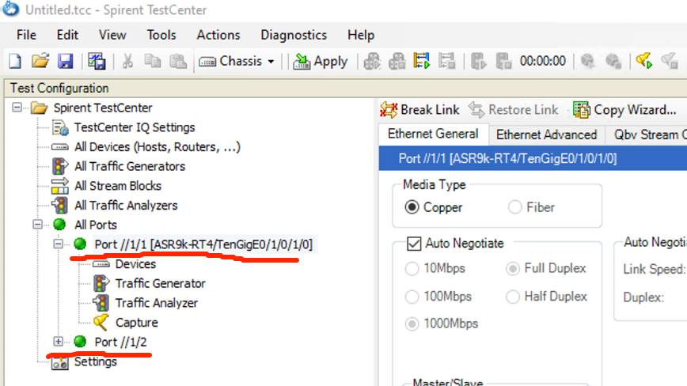Click green status icon of Port //1/2

tap(80, 342)
